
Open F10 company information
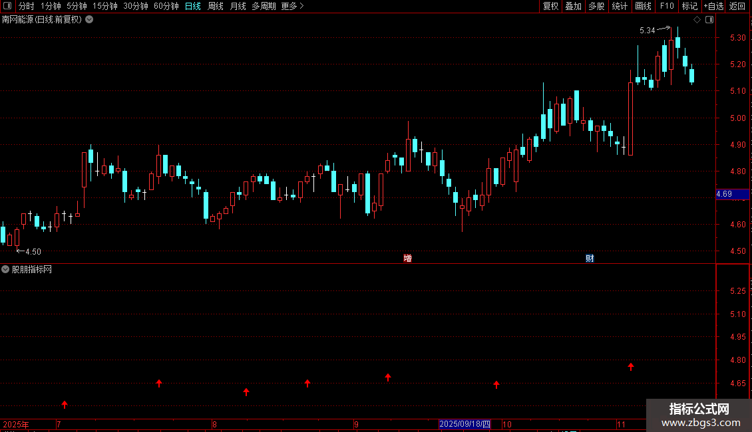[x=667, y=6]
